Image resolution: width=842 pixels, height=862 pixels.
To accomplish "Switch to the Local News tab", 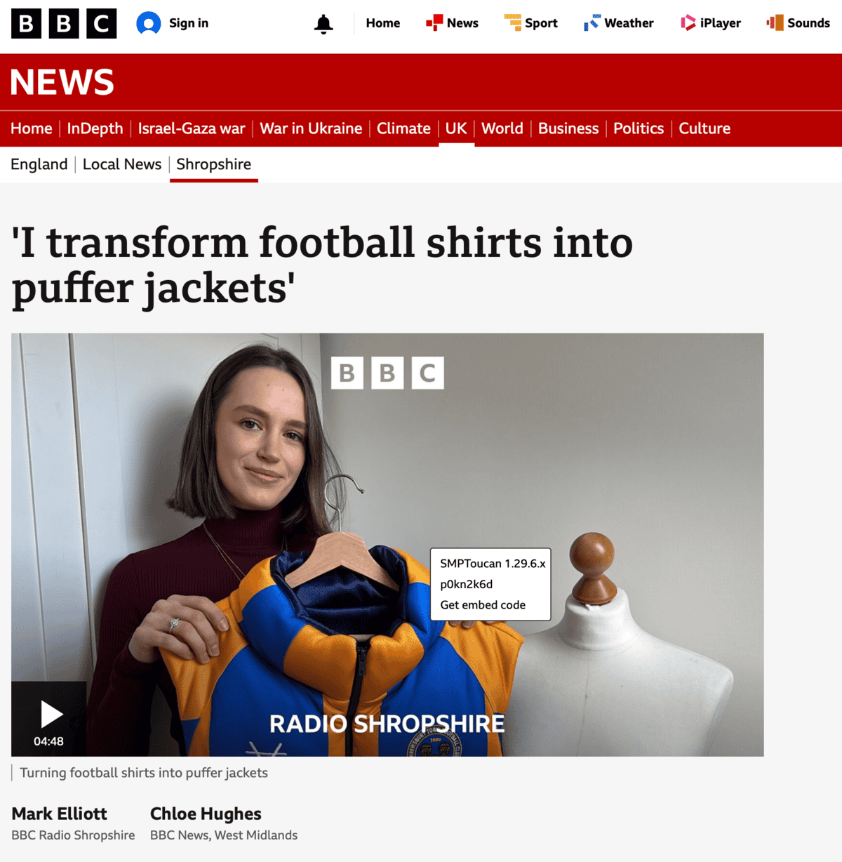I will 122,164.
